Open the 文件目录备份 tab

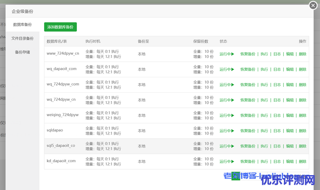point(22,38)
